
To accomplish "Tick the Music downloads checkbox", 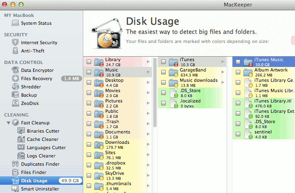I will (164, 82).
